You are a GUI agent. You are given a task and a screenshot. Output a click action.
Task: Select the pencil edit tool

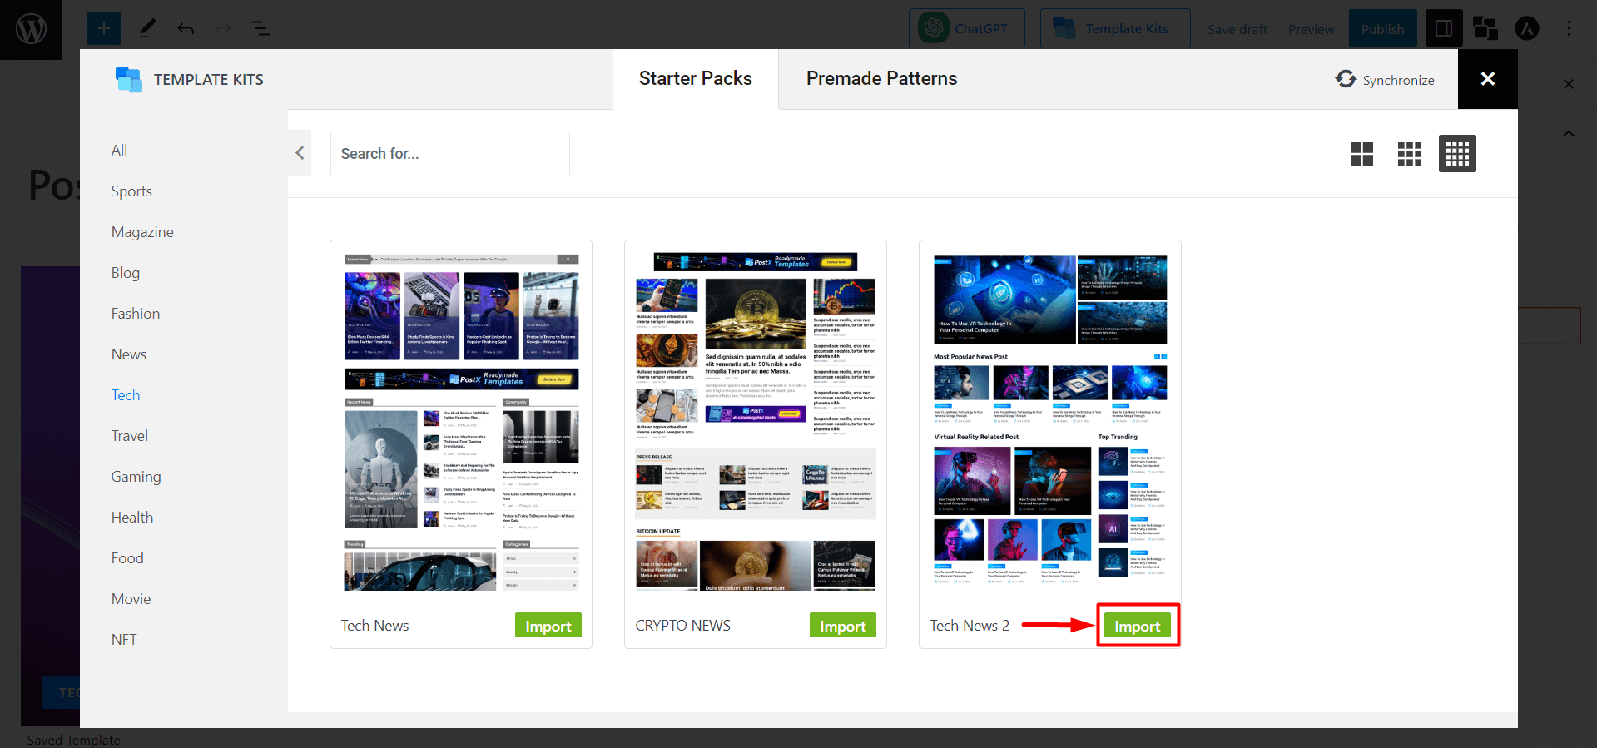pyautogui.click(x=147, y=29)
